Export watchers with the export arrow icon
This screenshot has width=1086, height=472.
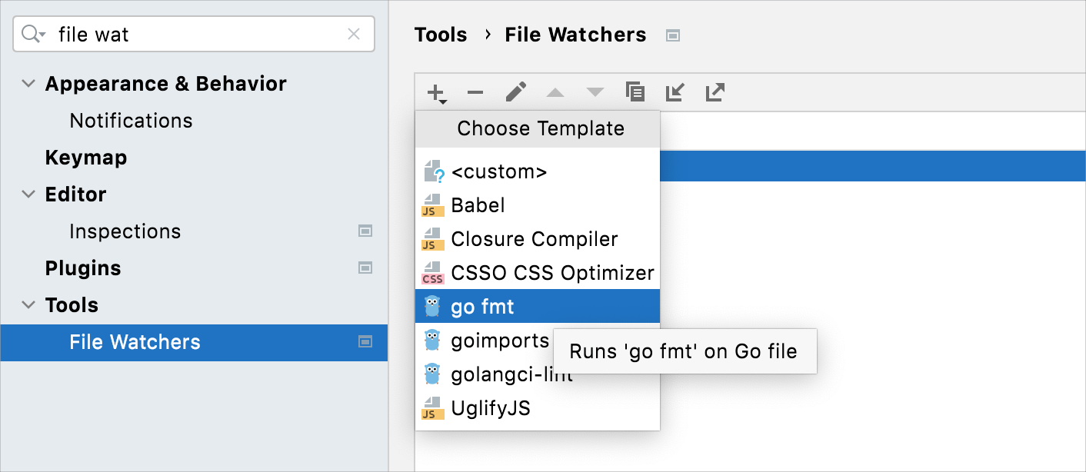(715, 91)
